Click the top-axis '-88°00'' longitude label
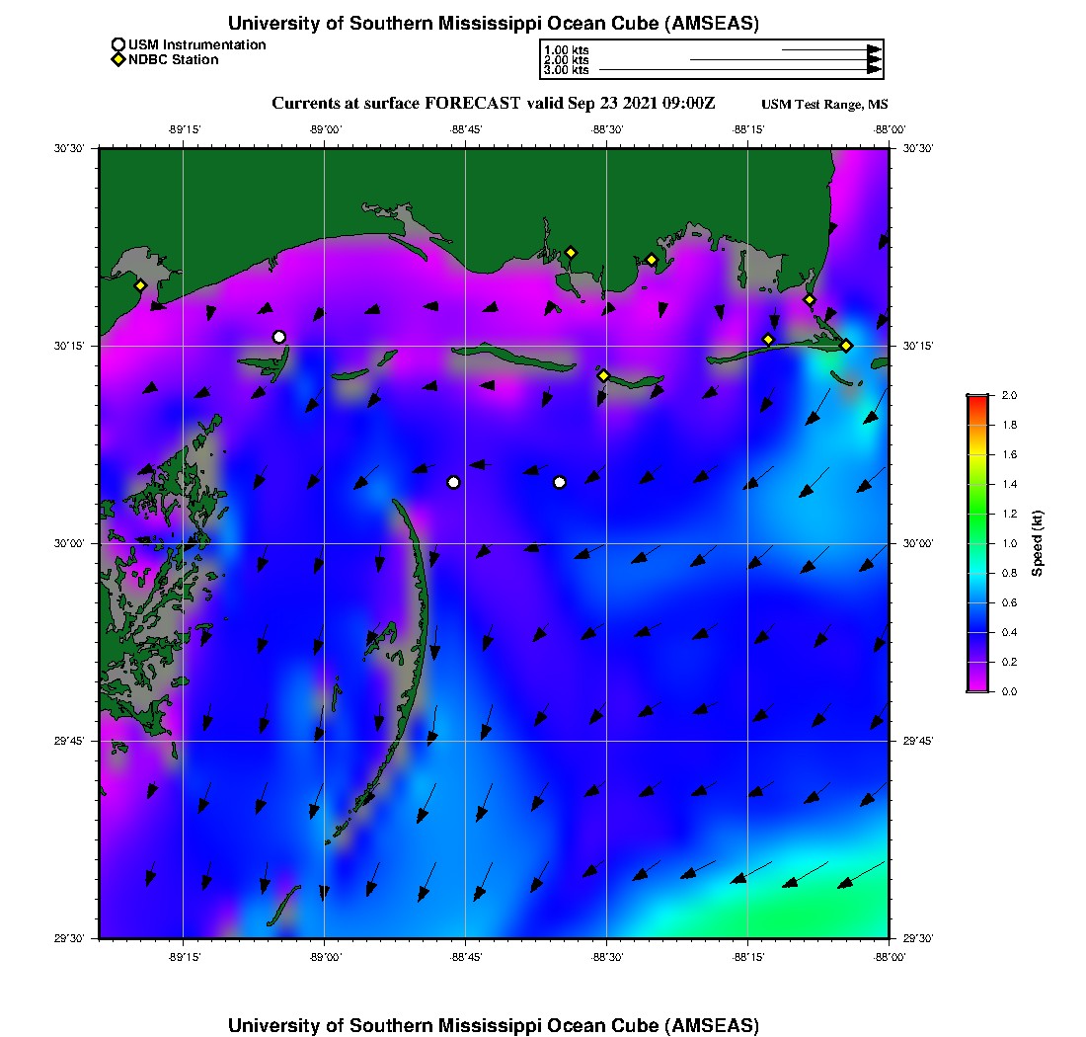The width and height of the screenshot is (1086, 1037). (x=890, y=129)
